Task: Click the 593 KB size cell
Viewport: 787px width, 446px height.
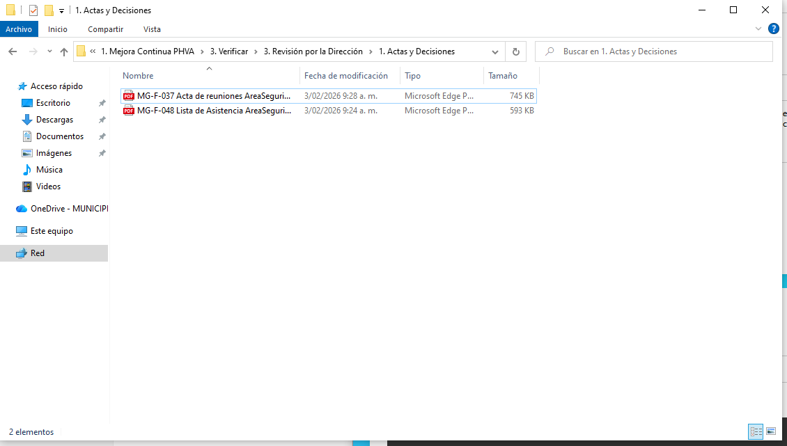Action: (x=522, y=111)
